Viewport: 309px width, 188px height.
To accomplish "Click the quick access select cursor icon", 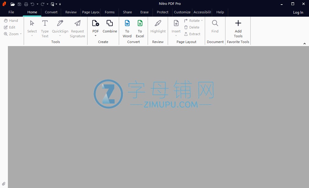I will click(53, 4).
